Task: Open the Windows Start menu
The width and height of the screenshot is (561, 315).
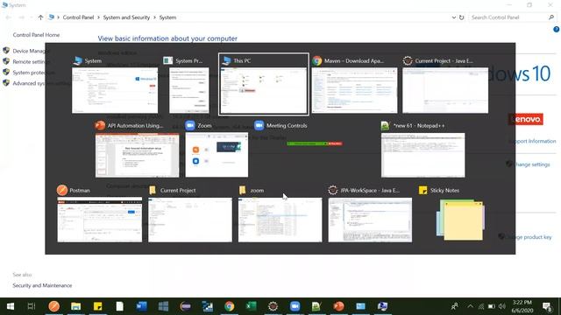Action: point(11,306)
